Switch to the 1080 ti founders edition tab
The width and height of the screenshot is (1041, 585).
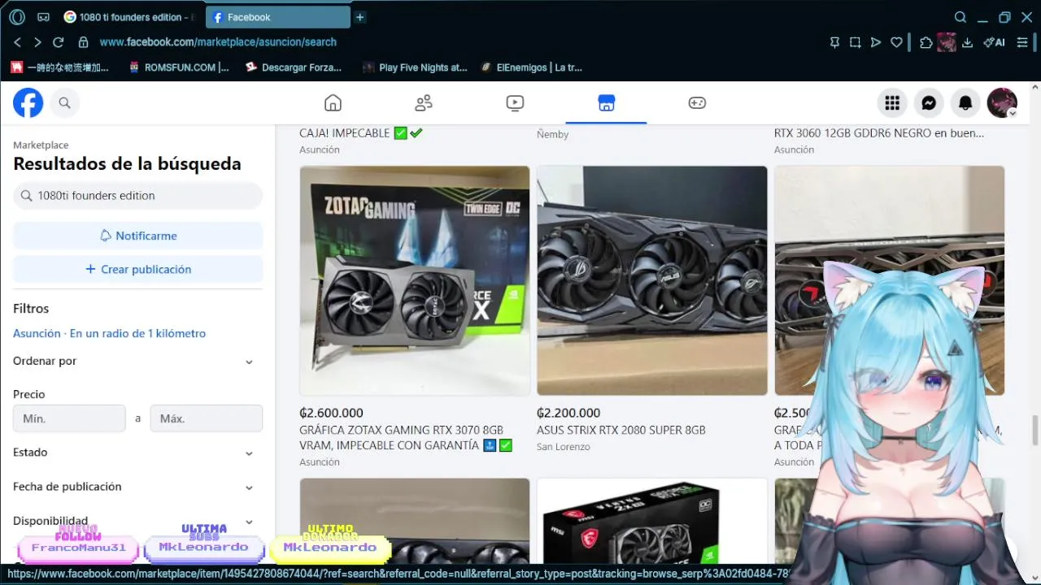(128, 17)
